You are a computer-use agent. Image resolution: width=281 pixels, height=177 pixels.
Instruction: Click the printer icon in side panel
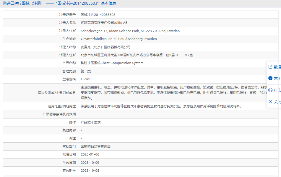[x=270, y=90]
